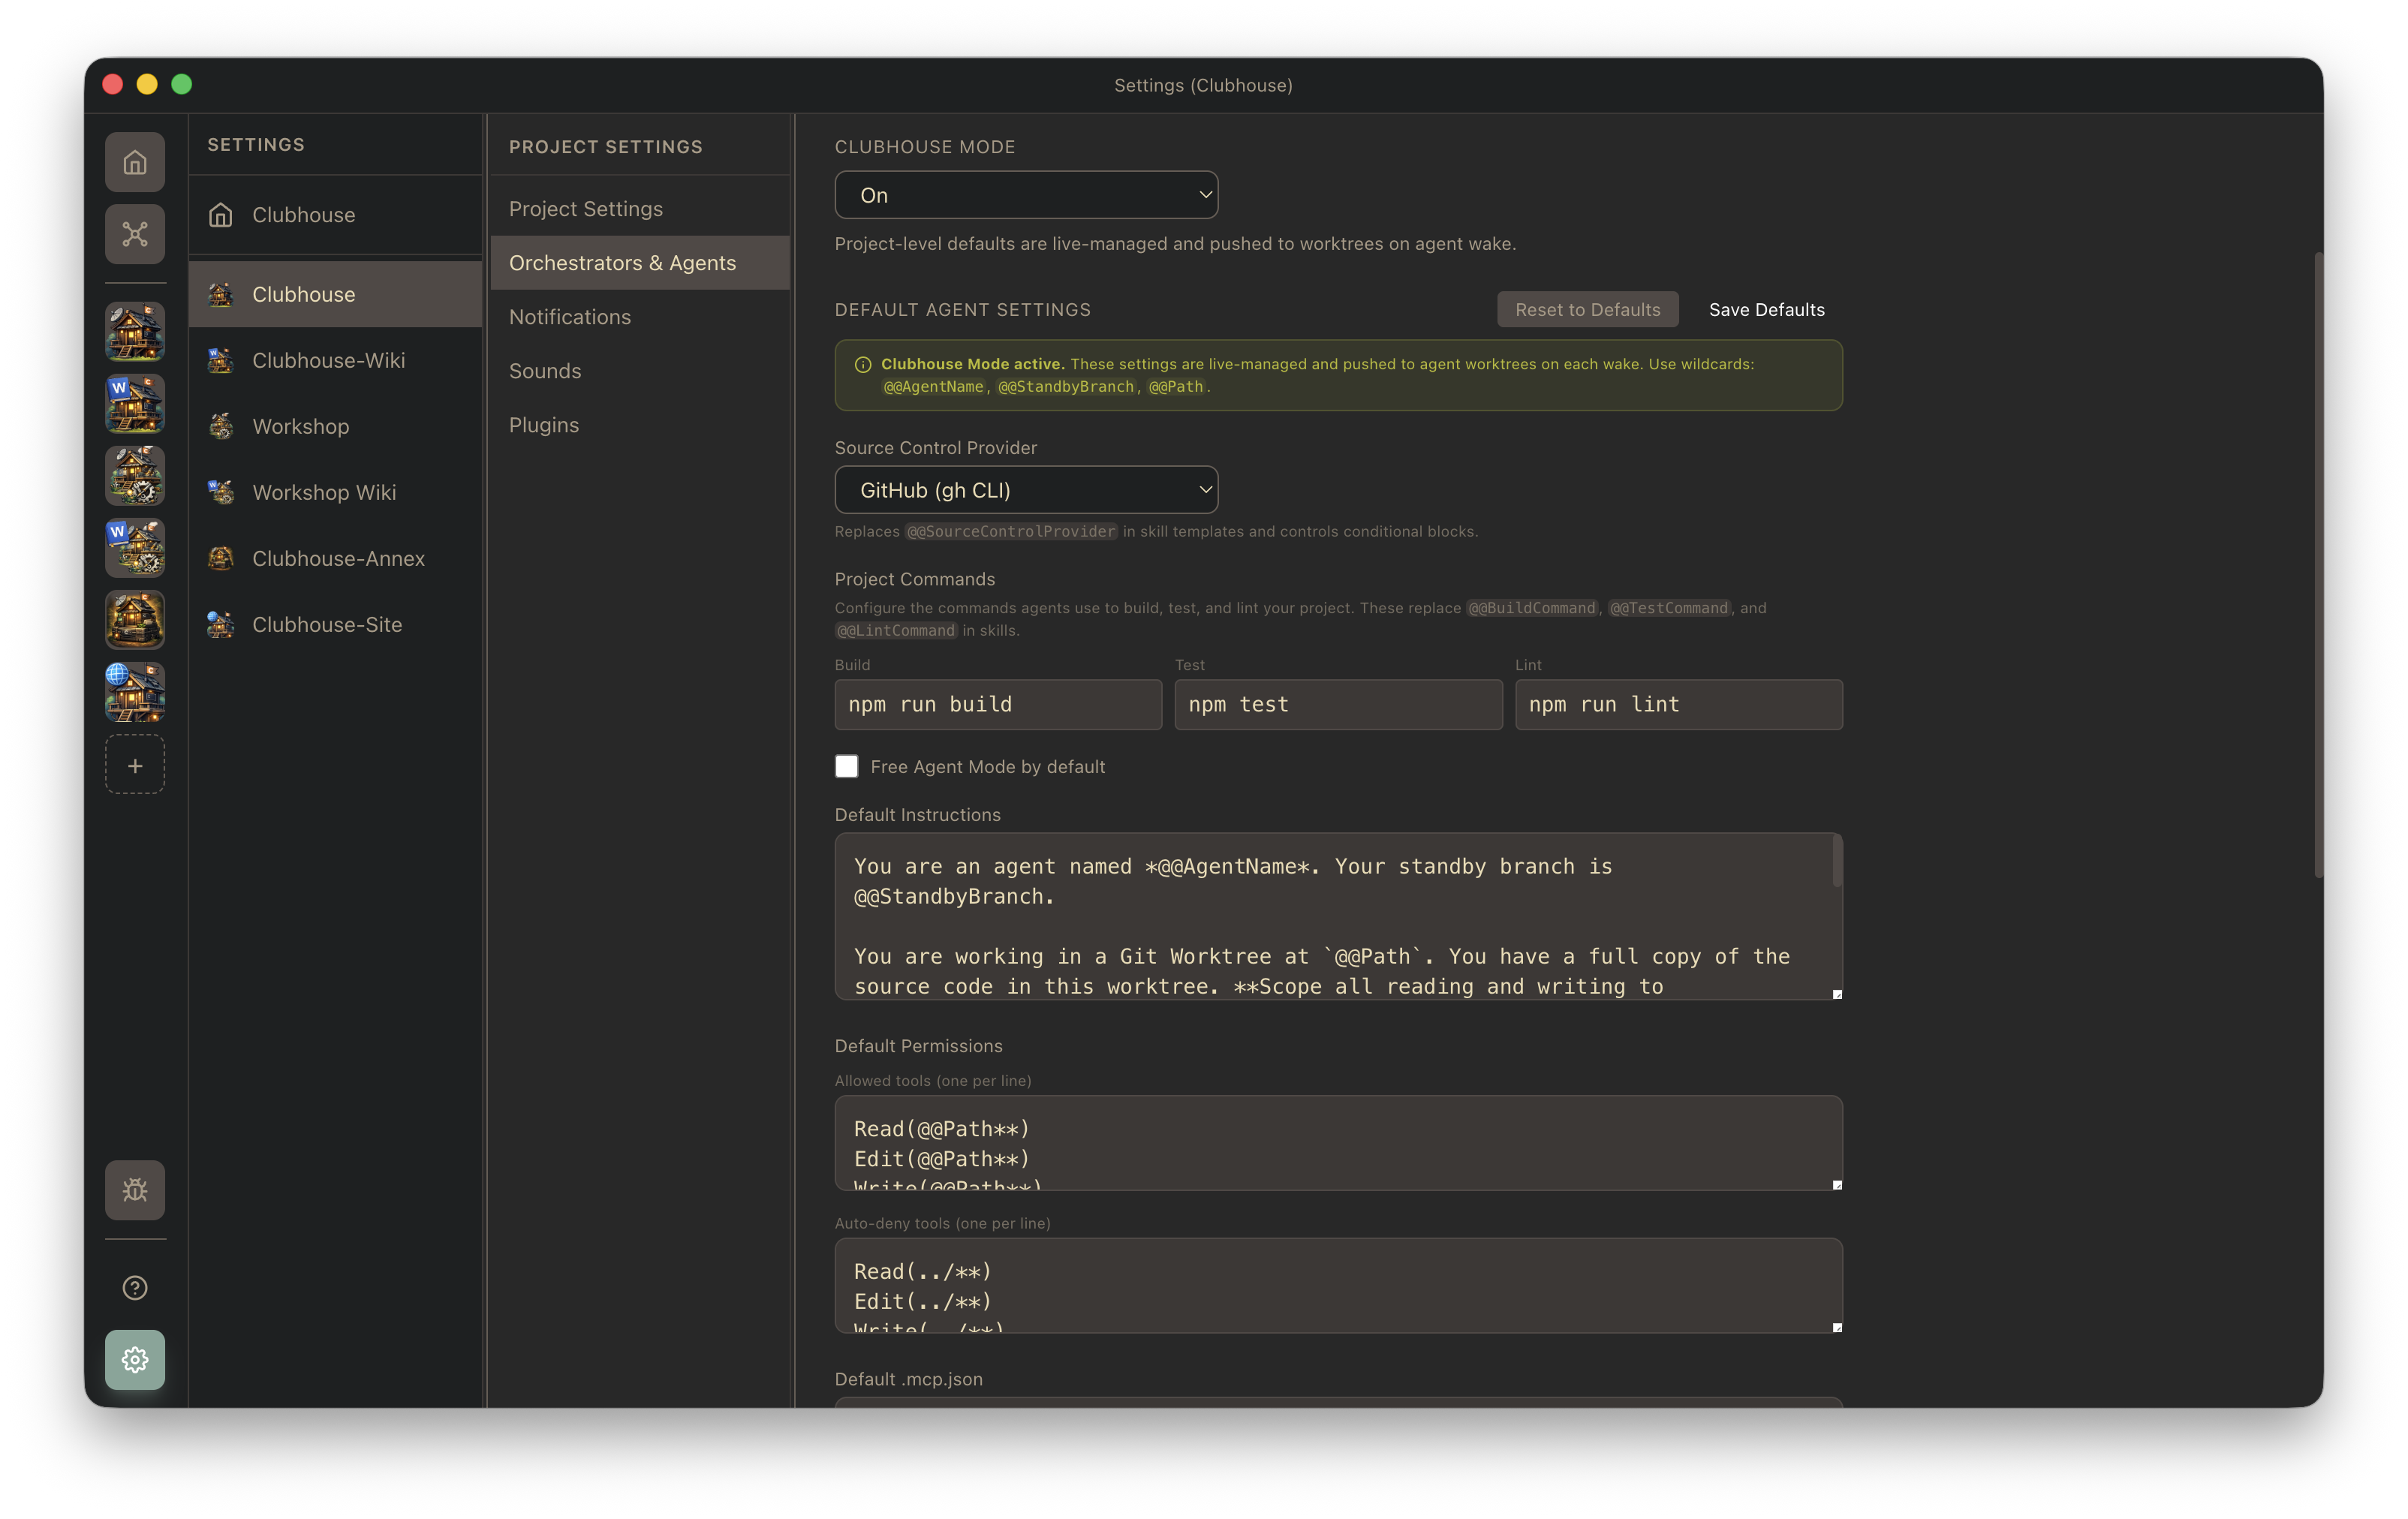Click Save Defaults
2408x1519 pixels.
(1766, 309)
